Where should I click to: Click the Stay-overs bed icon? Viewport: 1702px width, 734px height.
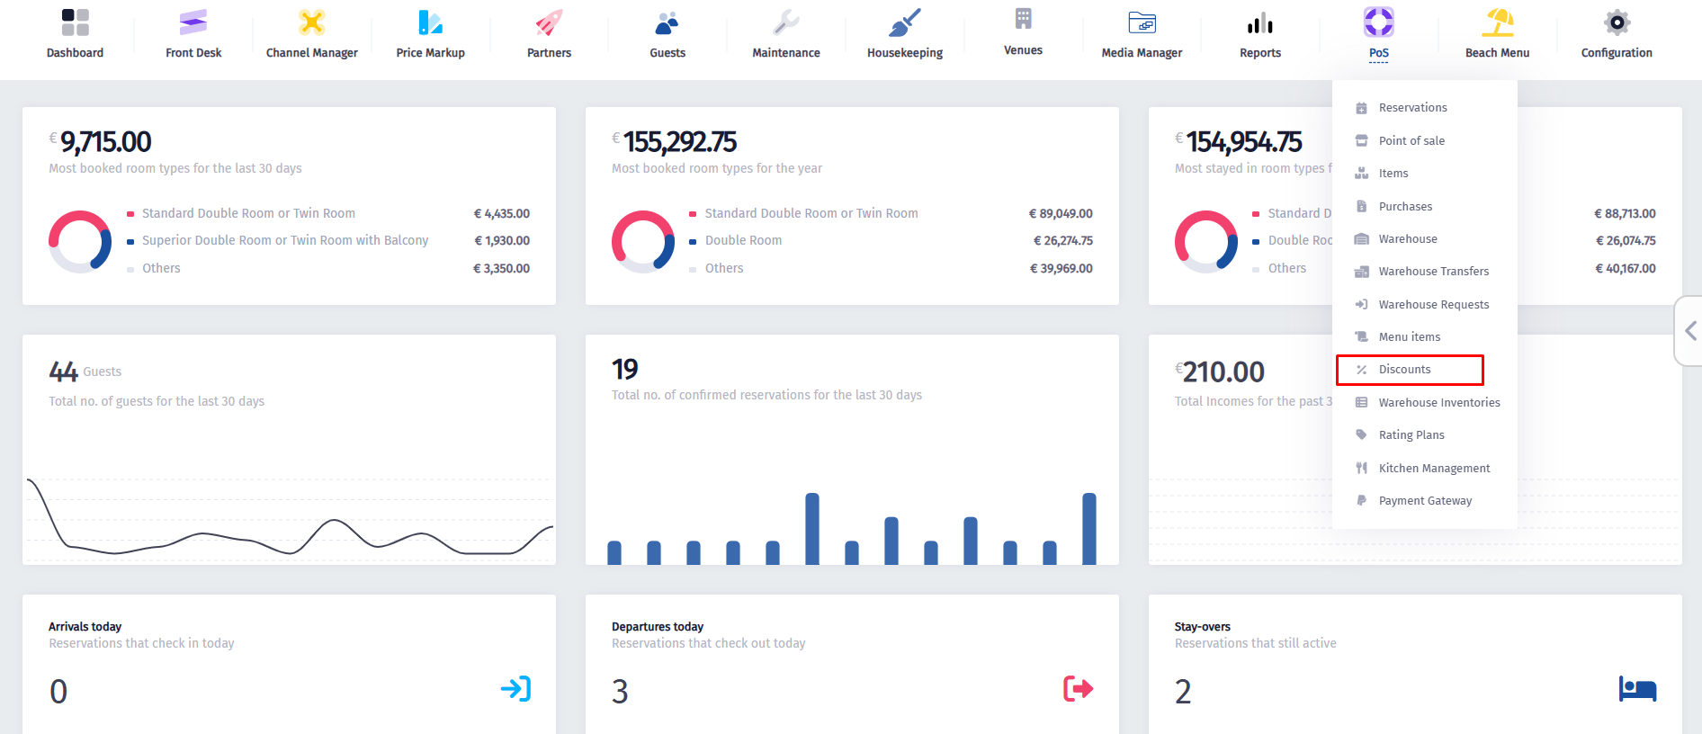1637,689
